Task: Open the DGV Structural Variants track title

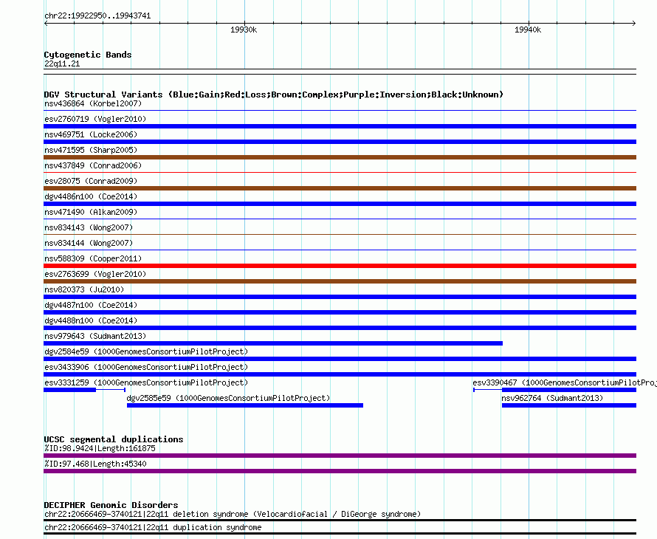Action: tap(274, 95)
